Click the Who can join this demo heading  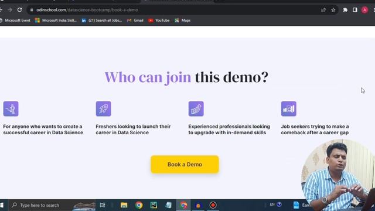point(186,77)
